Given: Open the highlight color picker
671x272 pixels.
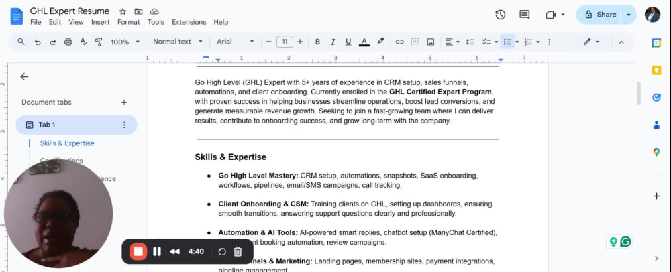Looking at the screenshot, I should tap(380, 42).
